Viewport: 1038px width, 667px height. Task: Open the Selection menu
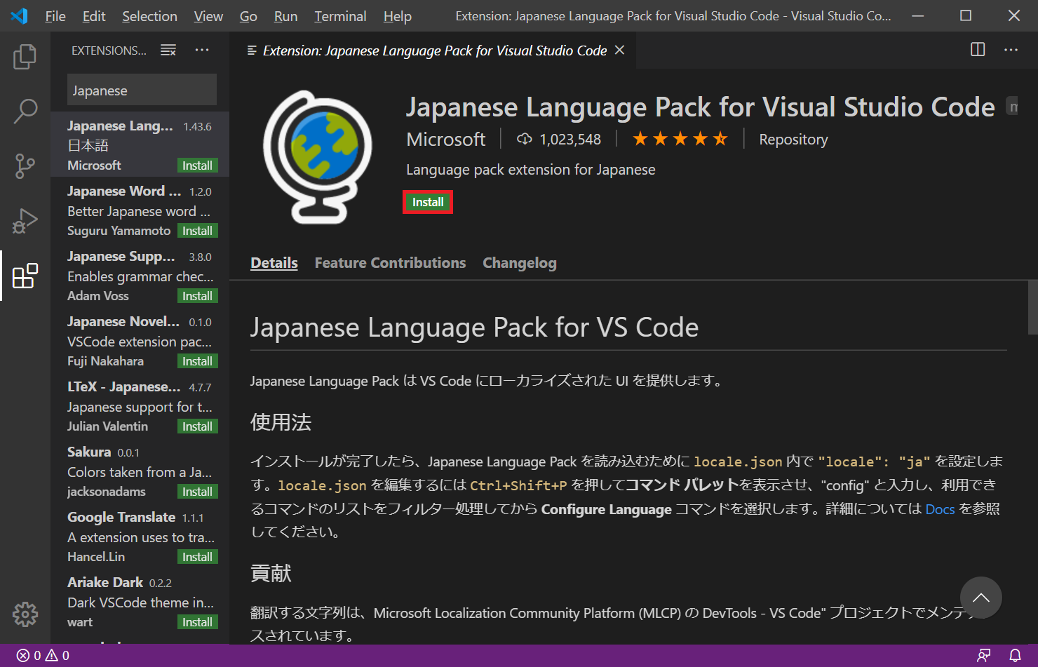pyautogui.click(x=149, y=15)
